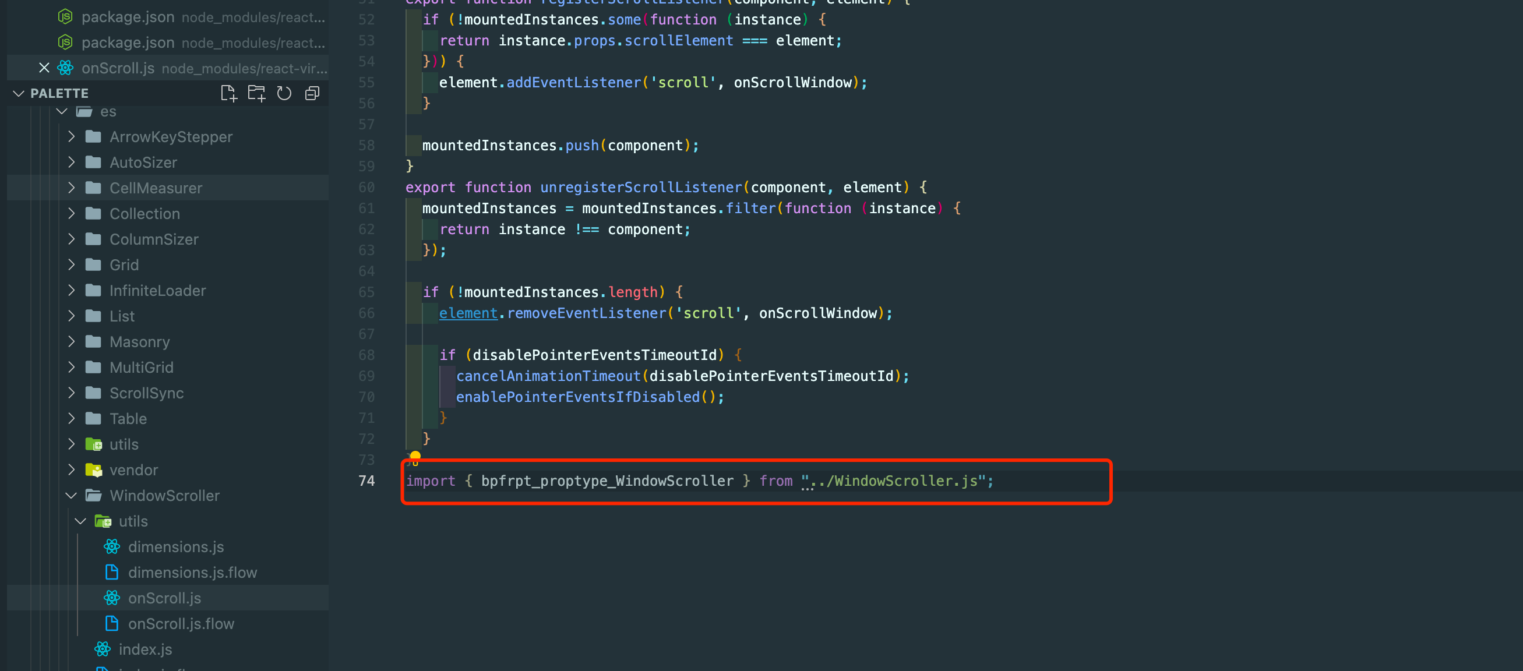This screenshot has height=671, width=1523.
Task: Click the vendor folder icon
Action: point(94,469)
